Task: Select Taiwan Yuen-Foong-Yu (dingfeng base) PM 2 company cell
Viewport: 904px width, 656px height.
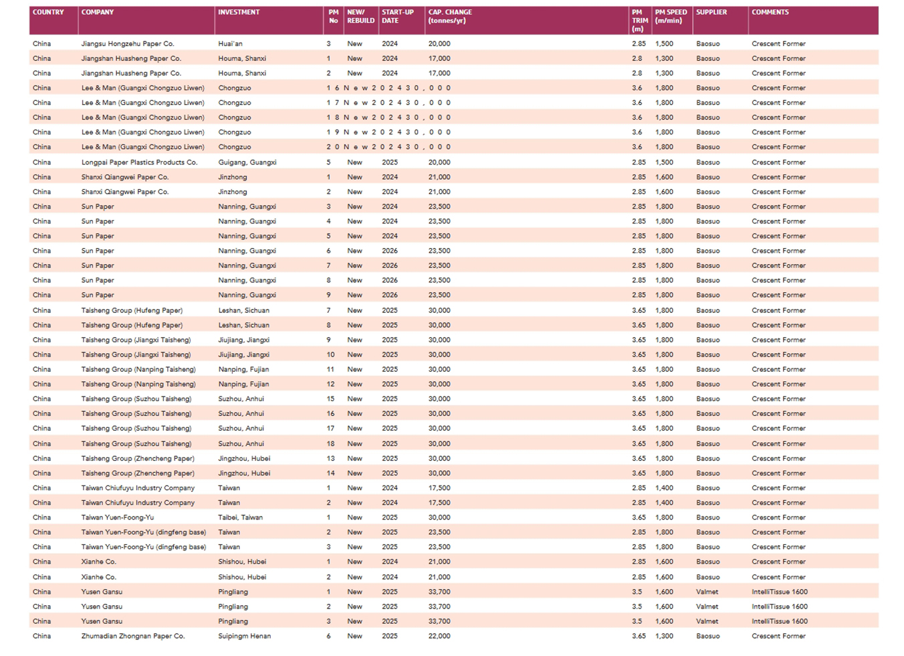Action: coord(144,532)
